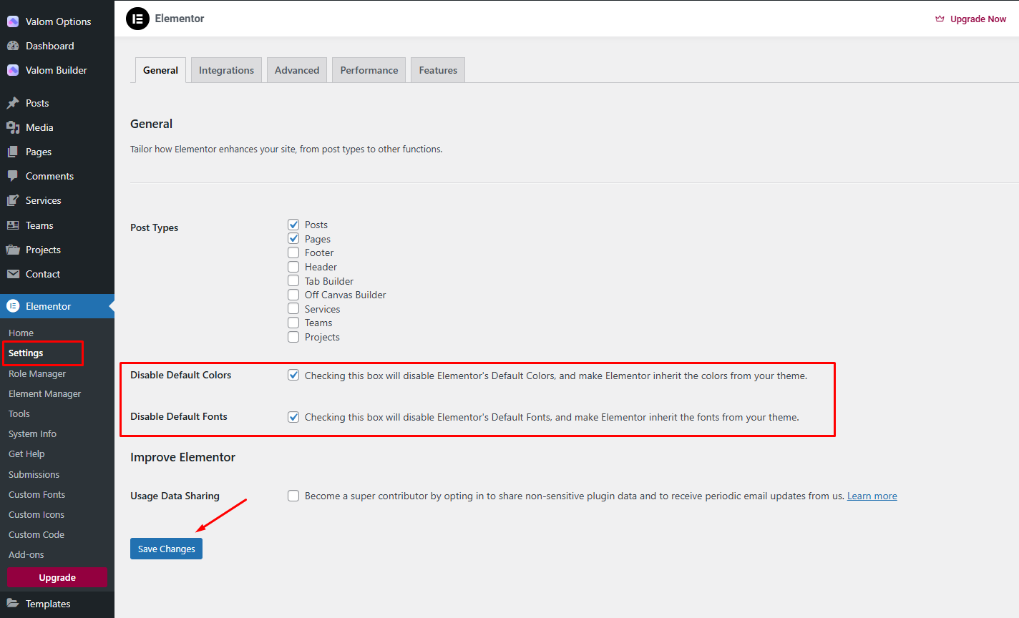Click the Dashboard gauge icon in sidebar

13,46
